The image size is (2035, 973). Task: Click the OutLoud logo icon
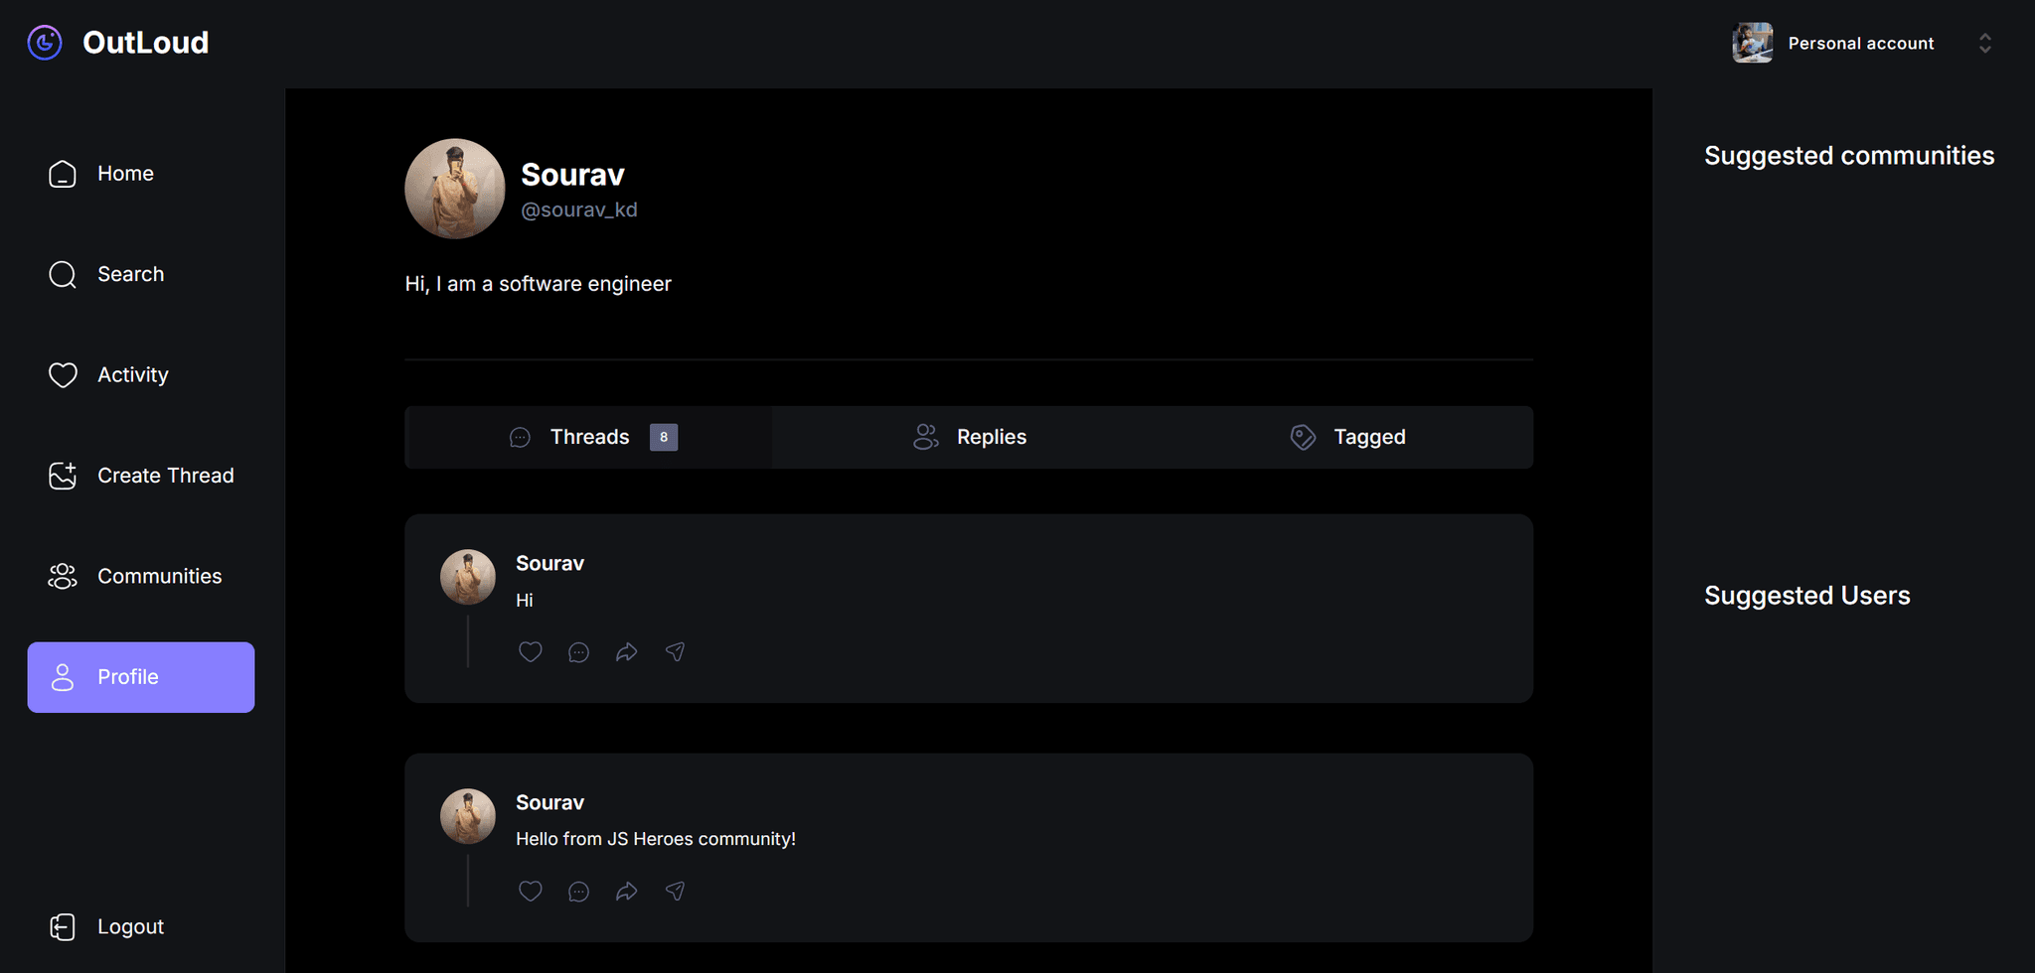coord(45,43)
